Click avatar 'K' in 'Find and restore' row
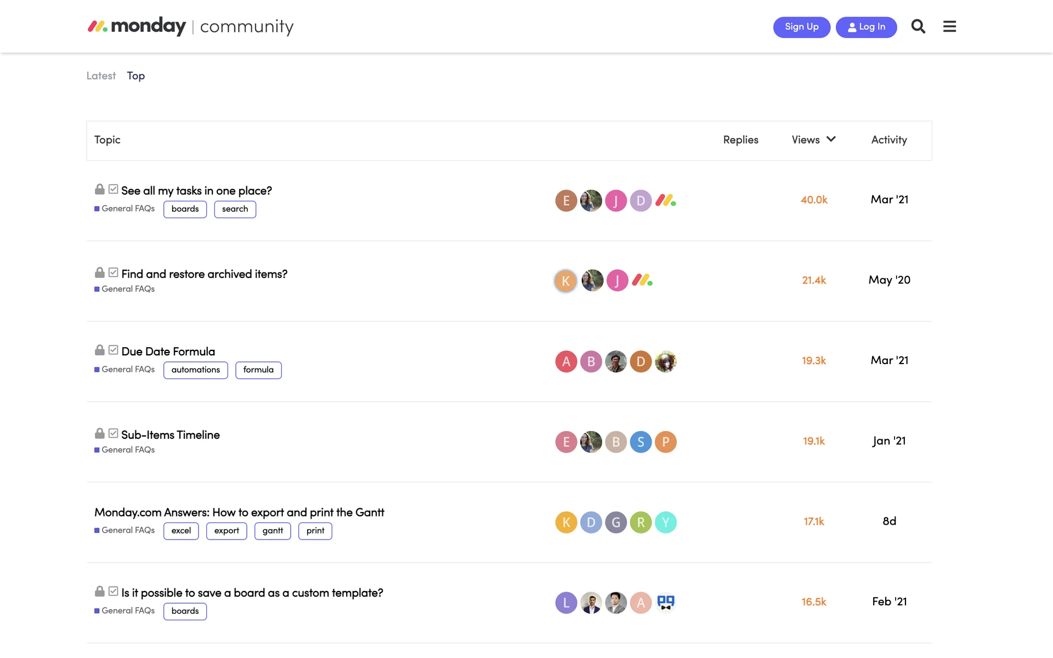1053x658 pixels. pos(565,281)
